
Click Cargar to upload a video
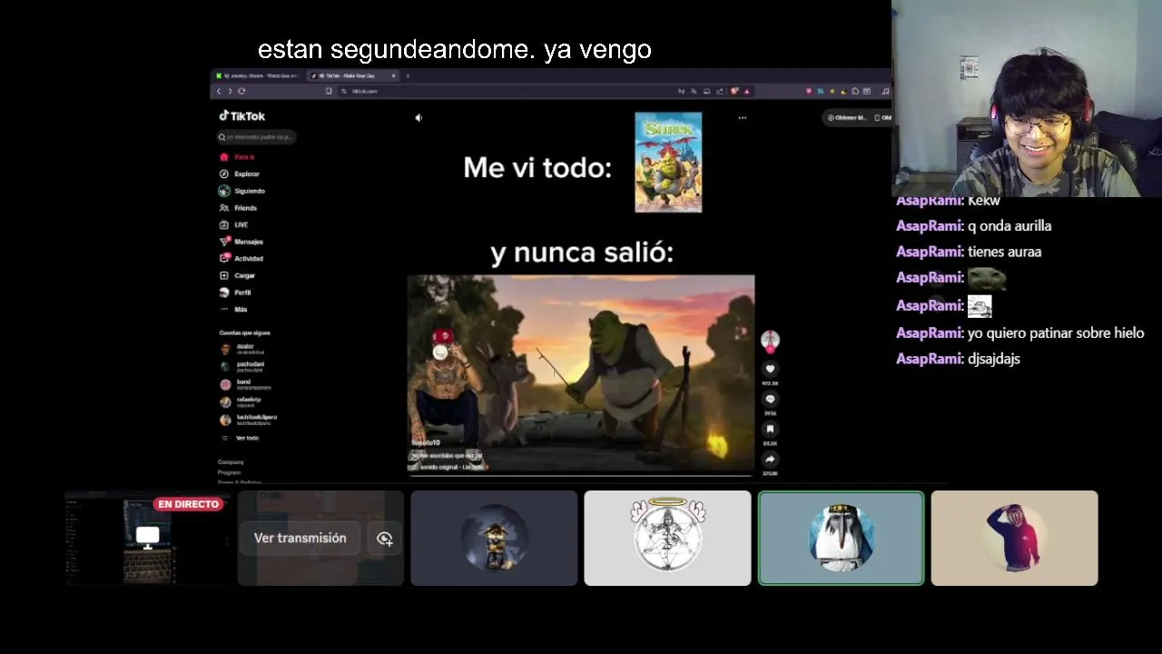[x=238, y=275]
